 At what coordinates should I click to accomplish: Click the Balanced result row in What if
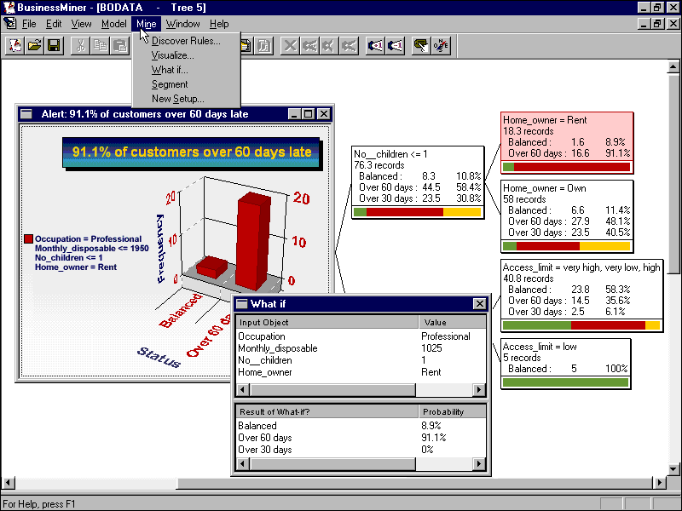click(x=361, y=426)
